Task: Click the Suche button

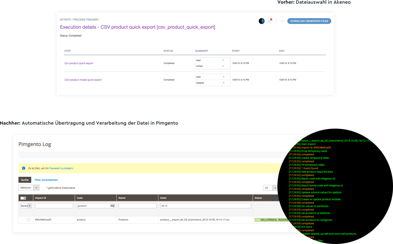Action: point(25,180)
